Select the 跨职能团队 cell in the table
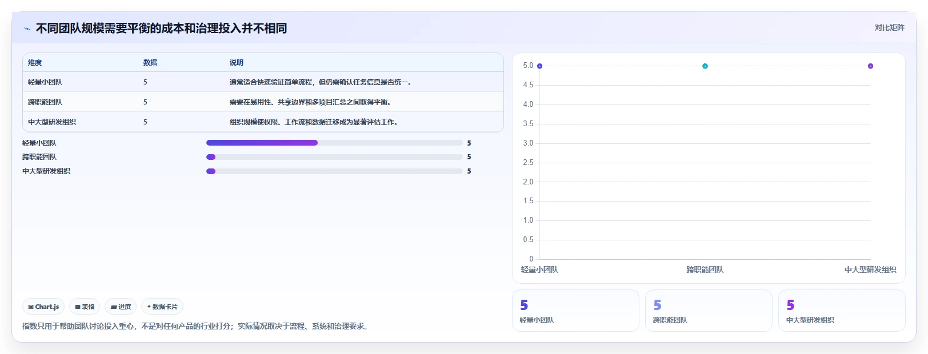928x354 pixels. (45, 102)
